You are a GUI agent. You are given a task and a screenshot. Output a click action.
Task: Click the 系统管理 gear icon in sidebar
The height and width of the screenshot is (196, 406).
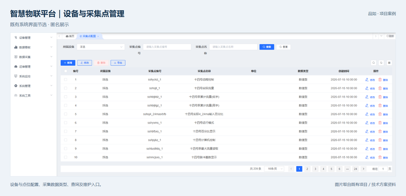(16, 86)
